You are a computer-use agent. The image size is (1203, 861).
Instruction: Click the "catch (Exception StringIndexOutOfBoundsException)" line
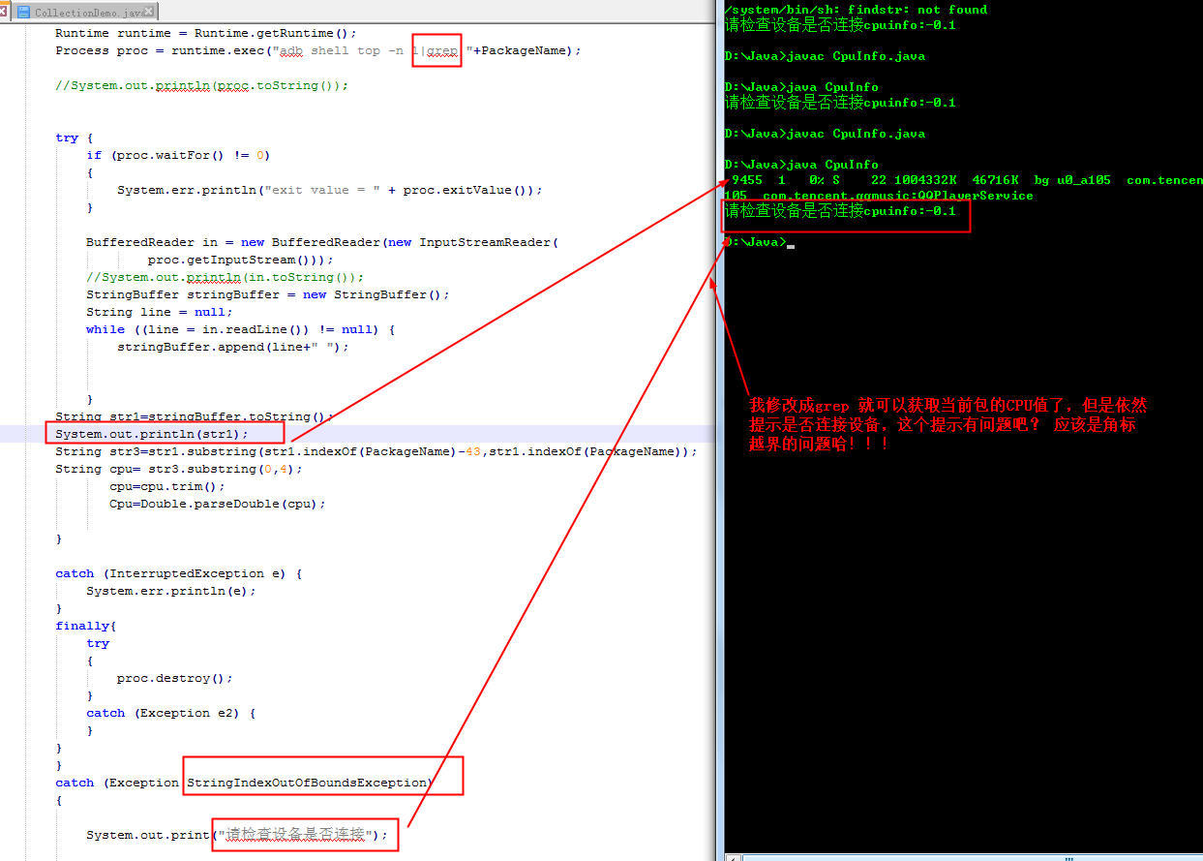coord(245,783)
